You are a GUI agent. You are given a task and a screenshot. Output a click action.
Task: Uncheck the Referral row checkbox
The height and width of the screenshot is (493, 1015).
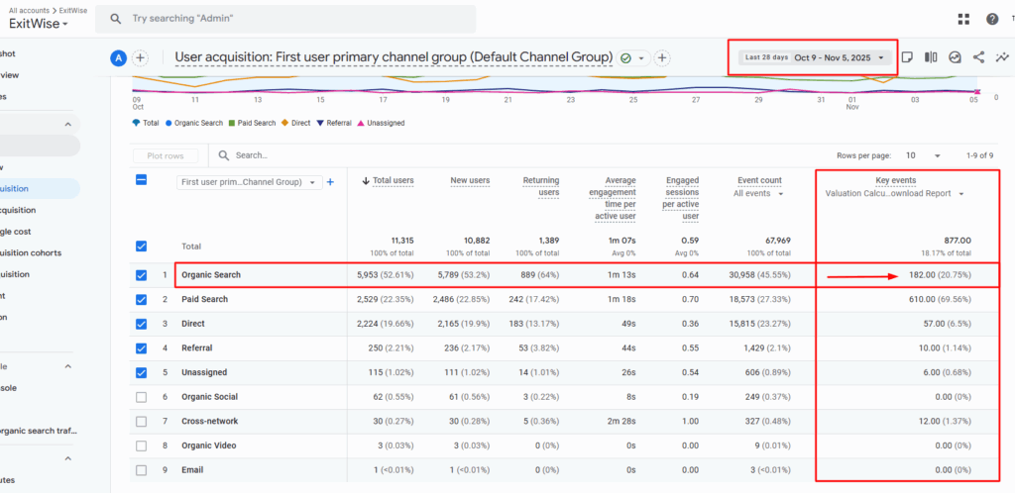141,348
